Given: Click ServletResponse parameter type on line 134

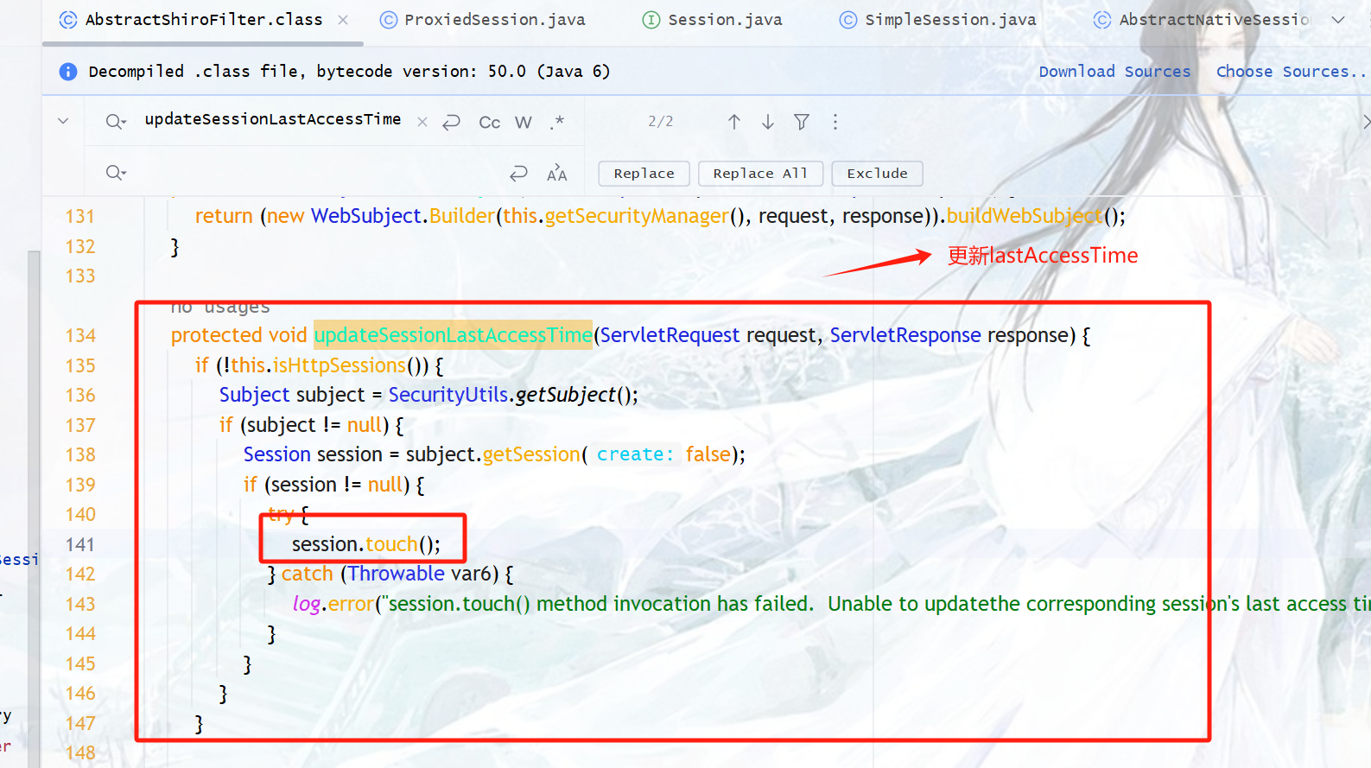Looking at the screenshot, I should click(x=905, y=335).
